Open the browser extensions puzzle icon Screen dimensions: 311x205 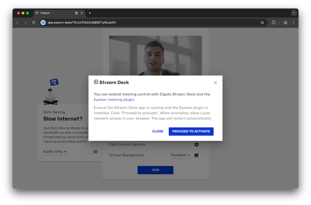click(x=273, y=22)
